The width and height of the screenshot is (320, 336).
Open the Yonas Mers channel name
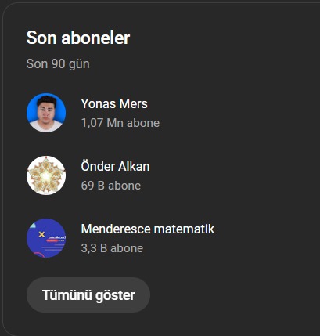point(114,103)
